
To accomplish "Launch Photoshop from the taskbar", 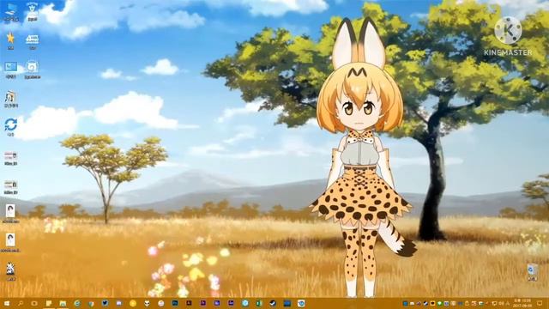I will 175,303.
